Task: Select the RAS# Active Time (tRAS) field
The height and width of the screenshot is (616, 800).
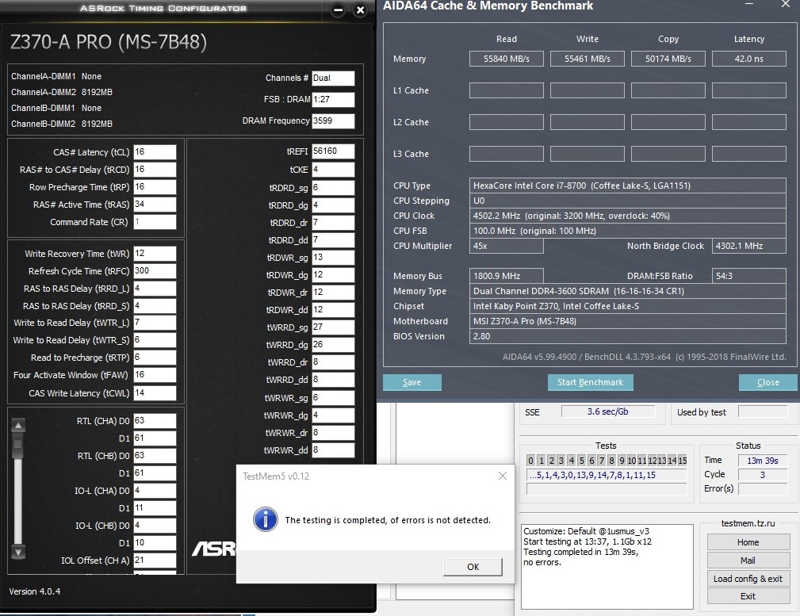Action: coord(155,204)
